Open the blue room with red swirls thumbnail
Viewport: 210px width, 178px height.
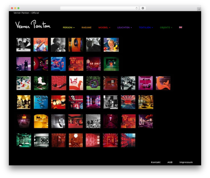pos(58,64)
